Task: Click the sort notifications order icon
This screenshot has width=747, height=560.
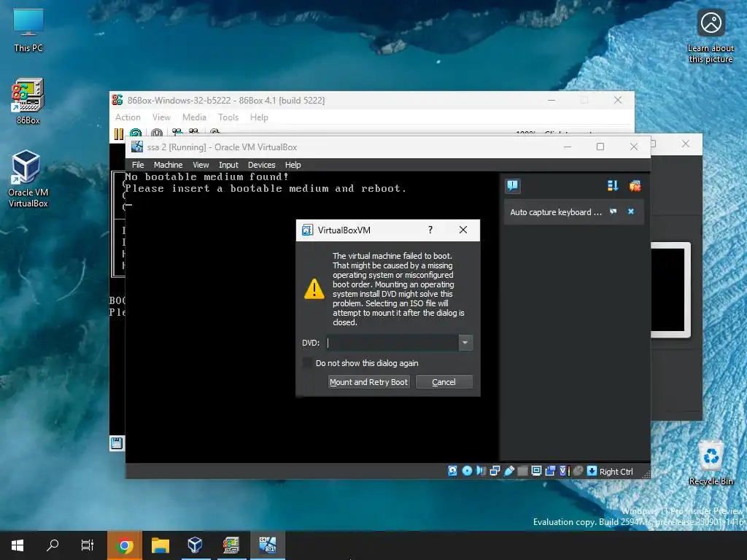Action: pyautogui.click(x=613, y=186)
